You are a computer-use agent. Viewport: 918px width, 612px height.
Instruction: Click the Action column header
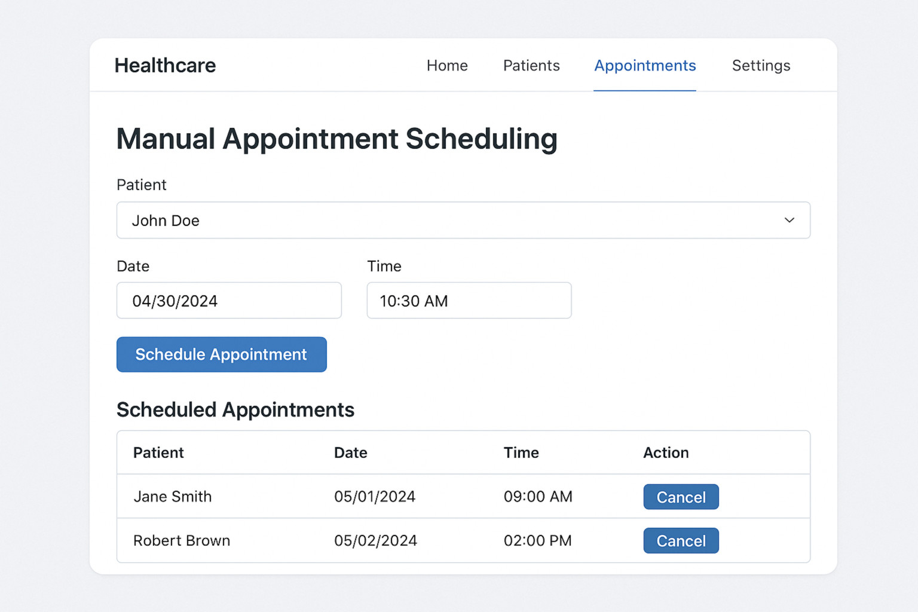[x=666, y=452]
